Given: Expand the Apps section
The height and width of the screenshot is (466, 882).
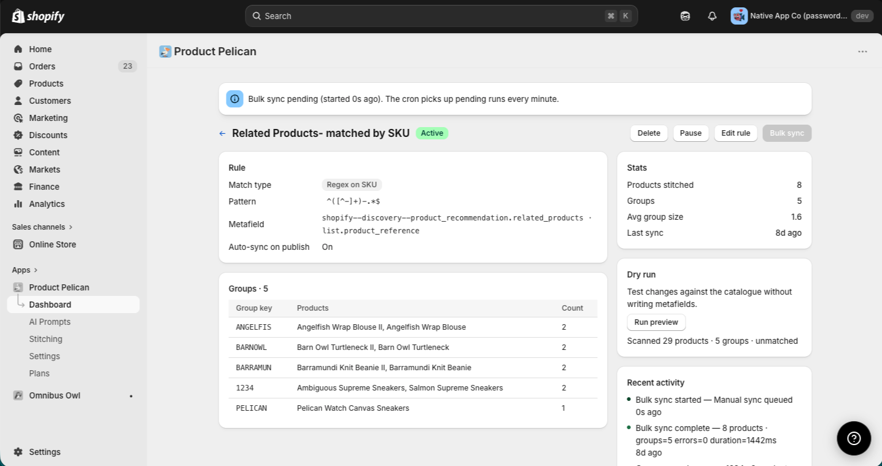Looking at the screenshot, I should pos(25,270).
